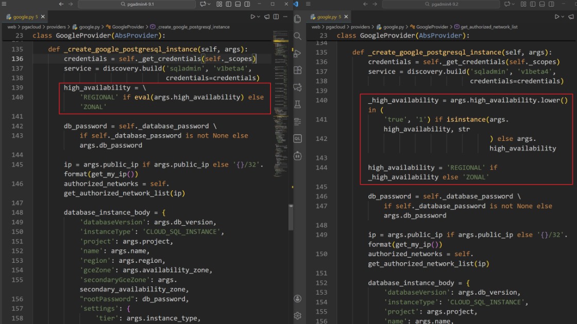The width and height of the screenshot is (577, 324).
Task: Open Copilot chat dropdown in pgadmin4-9.1 titlebar
Action: 210,4
